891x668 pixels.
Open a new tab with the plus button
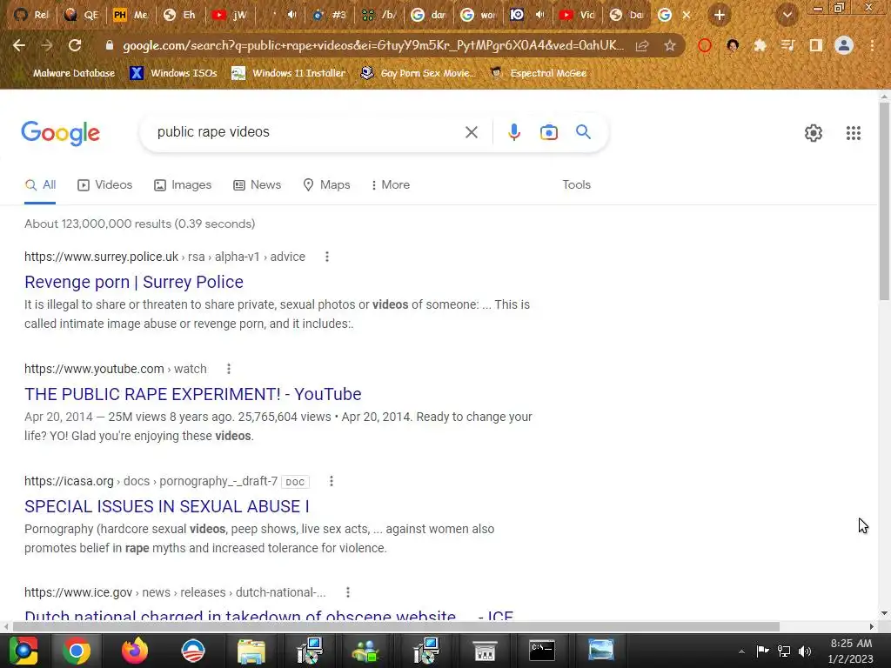click(720, 16)
